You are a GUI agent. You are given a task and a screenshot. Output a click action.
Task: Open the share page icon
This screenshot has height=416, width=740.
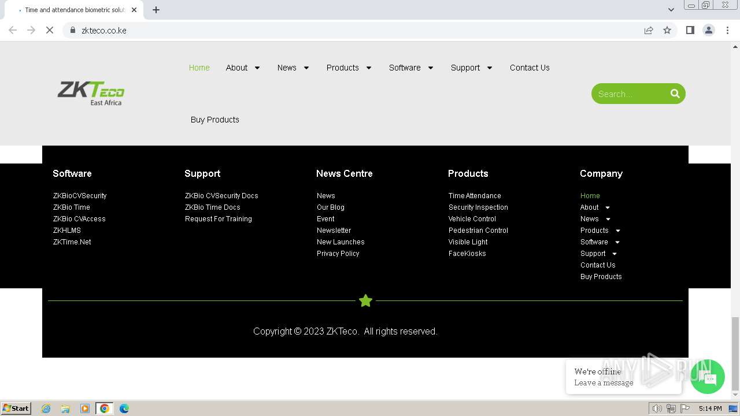click(649, 30)
